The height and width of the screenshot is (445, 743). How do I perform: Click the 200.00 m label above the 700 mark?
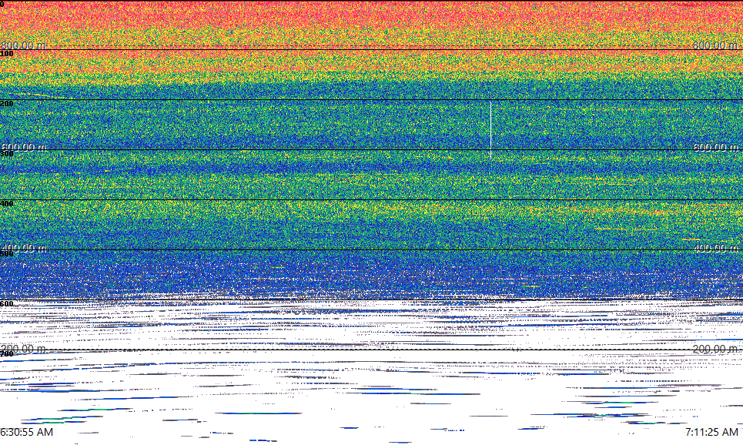pos(24,349)
